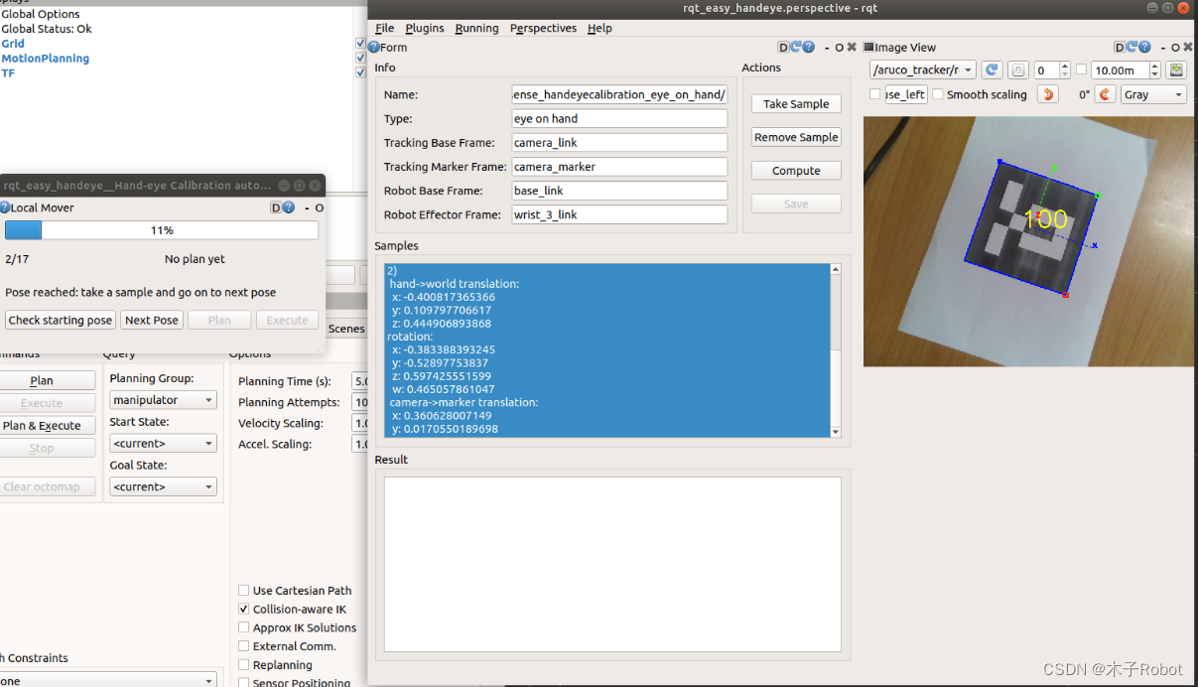Enable Approx IK Solutions
This screenshot has height=687, width=1198.
pyautogui.click(x=244, y=627)
